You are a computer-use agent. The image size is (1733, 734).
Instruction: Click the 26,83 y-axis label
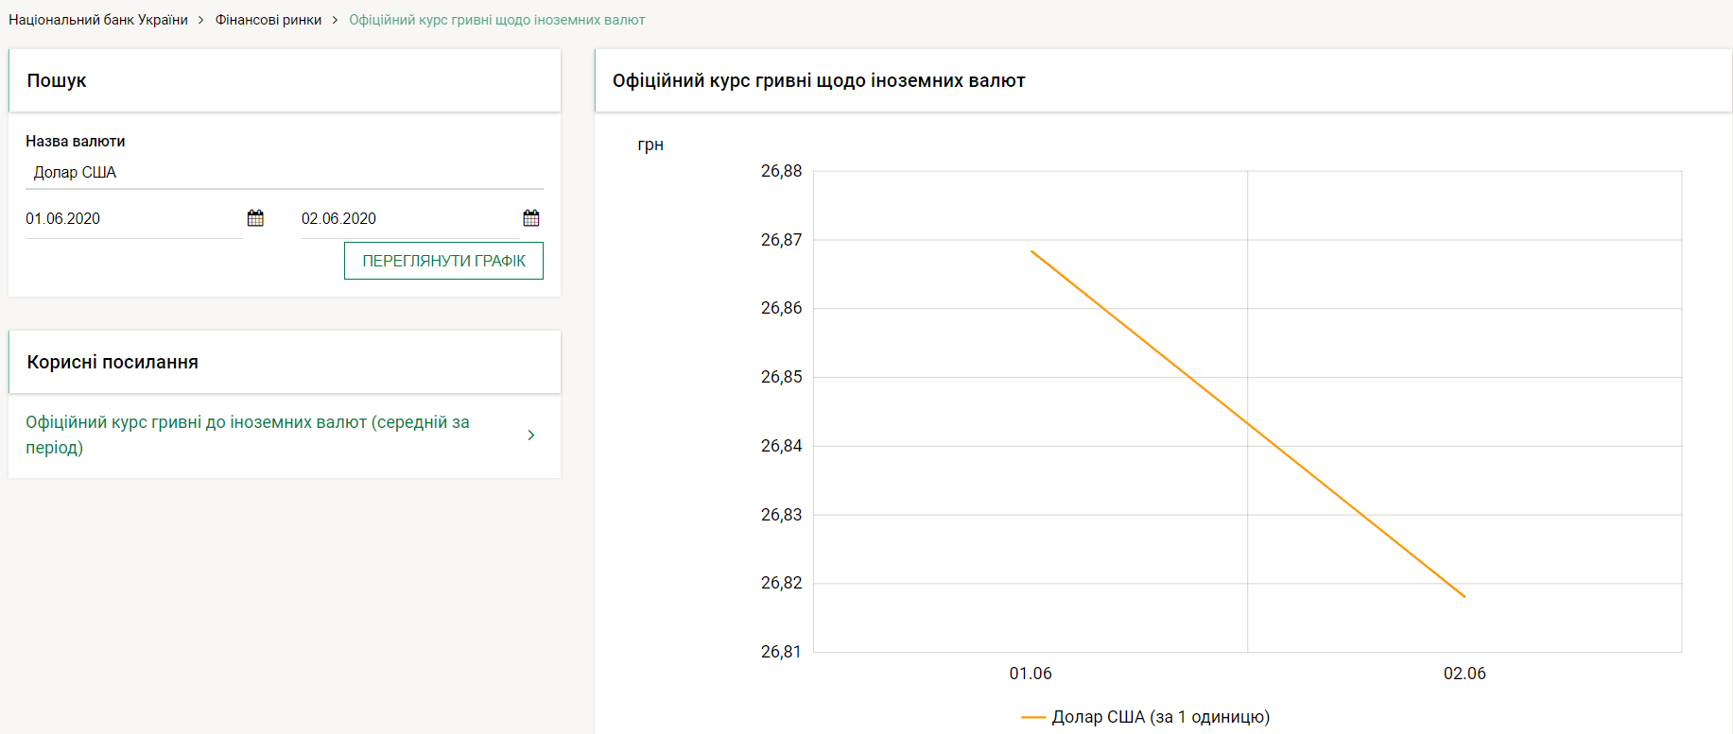coord(781,515)
